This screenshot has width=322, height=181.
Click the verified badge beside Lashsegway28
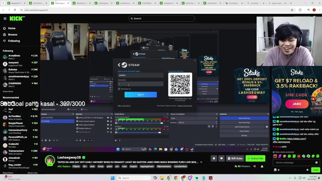tap(84, 157)
